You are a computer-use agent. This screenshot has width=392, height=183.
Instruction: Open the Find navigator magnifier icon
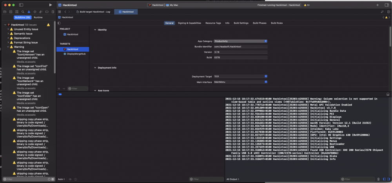pos(23,12)
